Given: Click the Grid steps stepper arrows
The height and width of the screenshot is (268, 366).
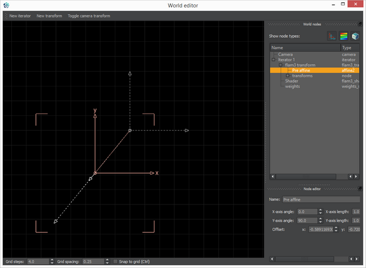Looking at the screenshot, I should coord(52,262).
